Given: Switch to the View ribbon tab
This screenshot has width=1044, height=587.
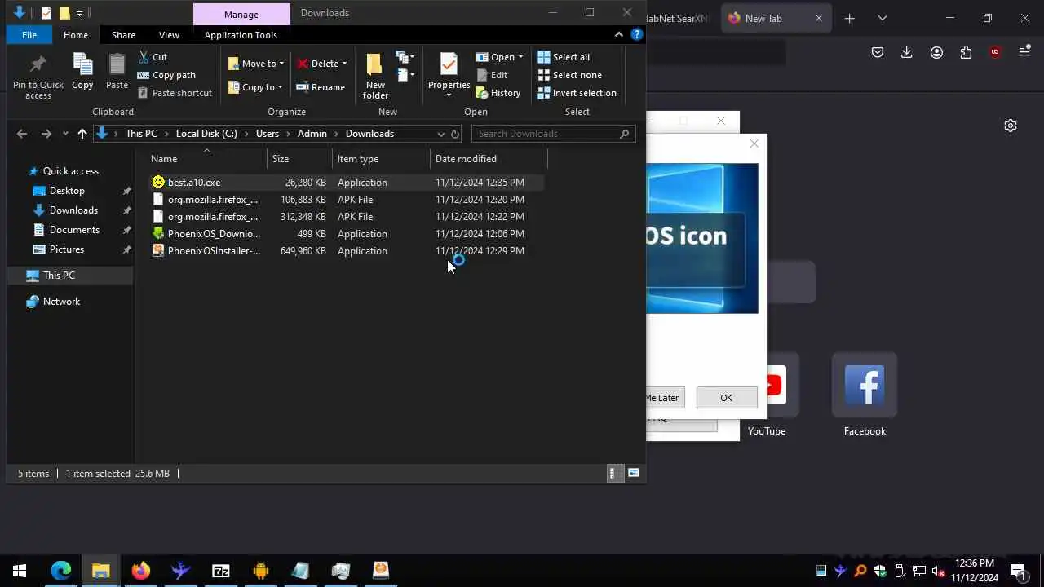Looking at the screenshot, I should tap(169, 35).
